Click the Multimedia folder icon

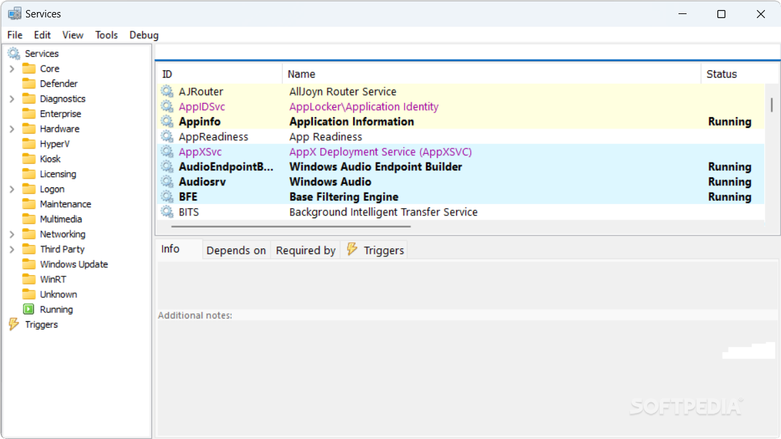tap(29, 219)
